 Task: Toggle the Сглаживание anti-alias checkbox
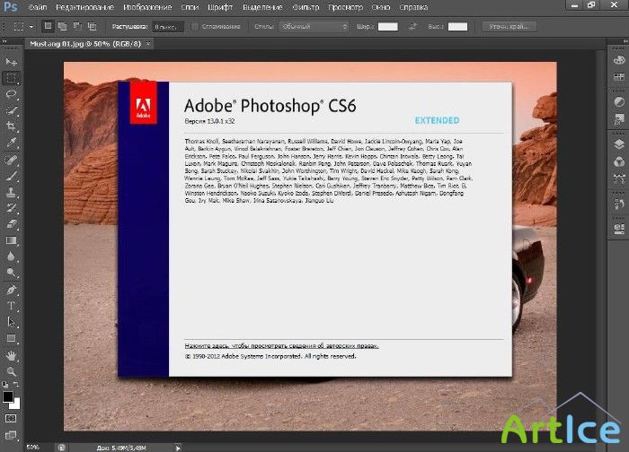coord(195,26)
